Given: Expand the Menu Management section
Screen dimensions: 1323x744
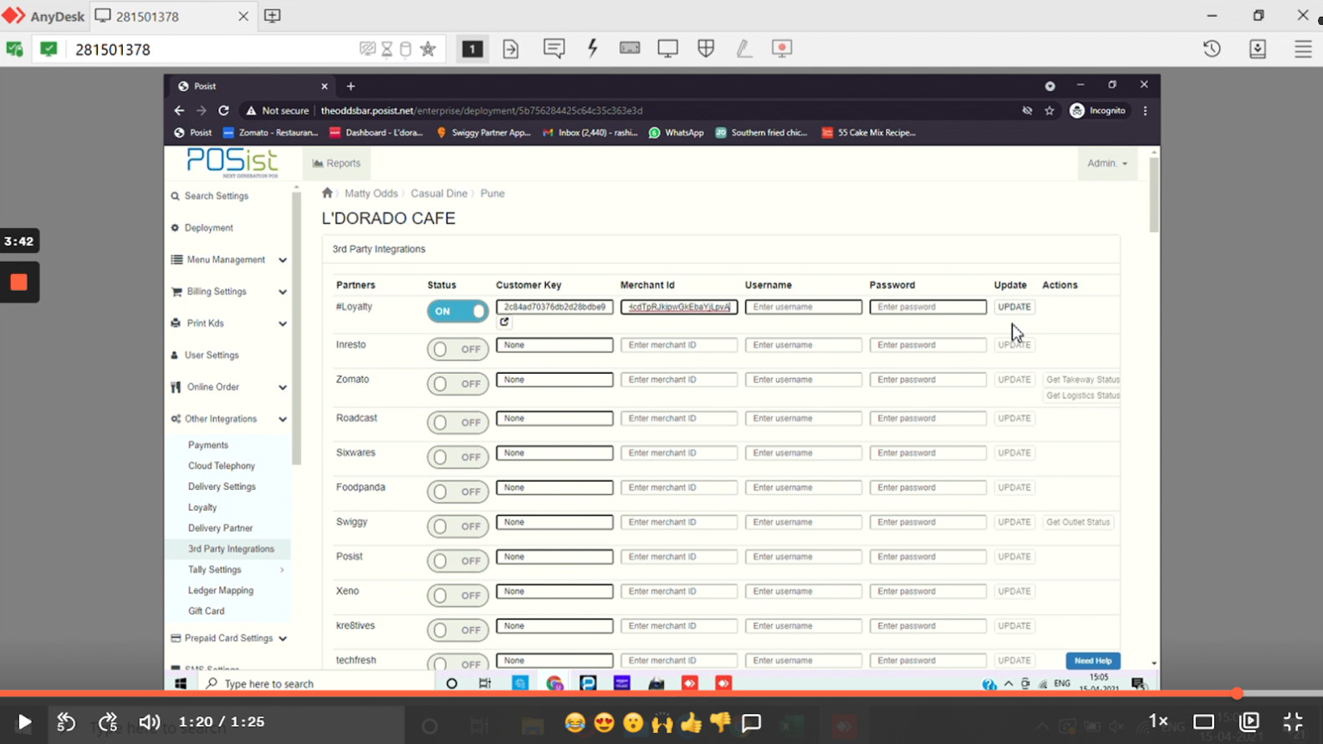Looking at the screenshot, I should [228, 260].
